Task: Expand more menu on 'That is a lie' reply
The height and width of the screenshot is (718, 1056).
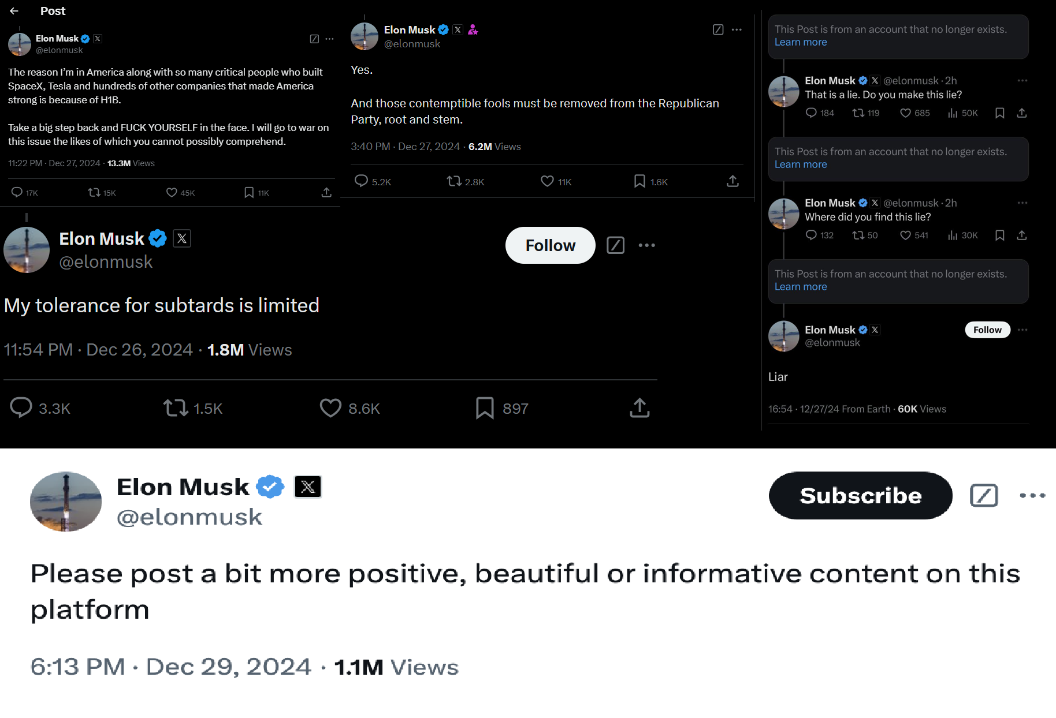Action: tap(1022, 81)
